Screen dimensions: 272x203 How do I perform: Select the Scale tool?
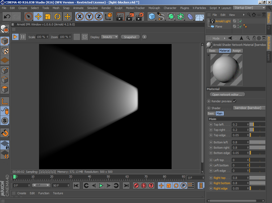tap(48, 17)
